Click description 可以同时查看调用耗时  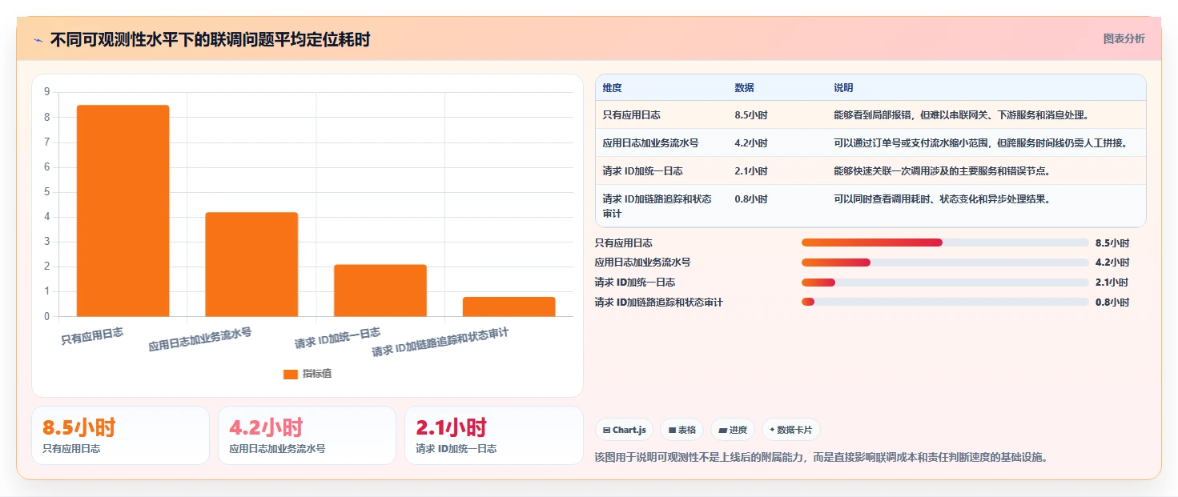pos(942,199)
